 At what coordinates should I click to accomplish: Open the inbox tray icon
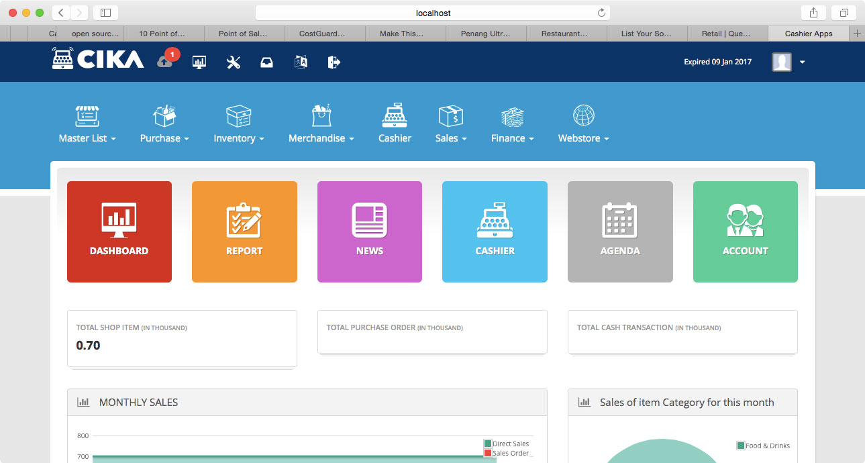click(x=266, y=62)
